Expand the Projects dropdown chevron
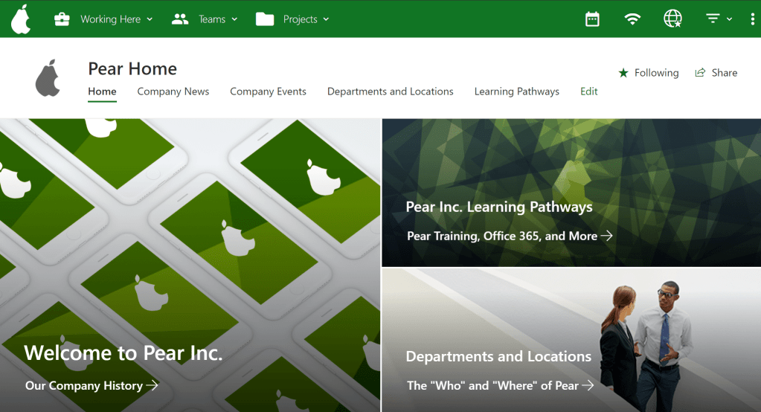The height and width of the screenshot is (412, 761). (x=326, y=19)
